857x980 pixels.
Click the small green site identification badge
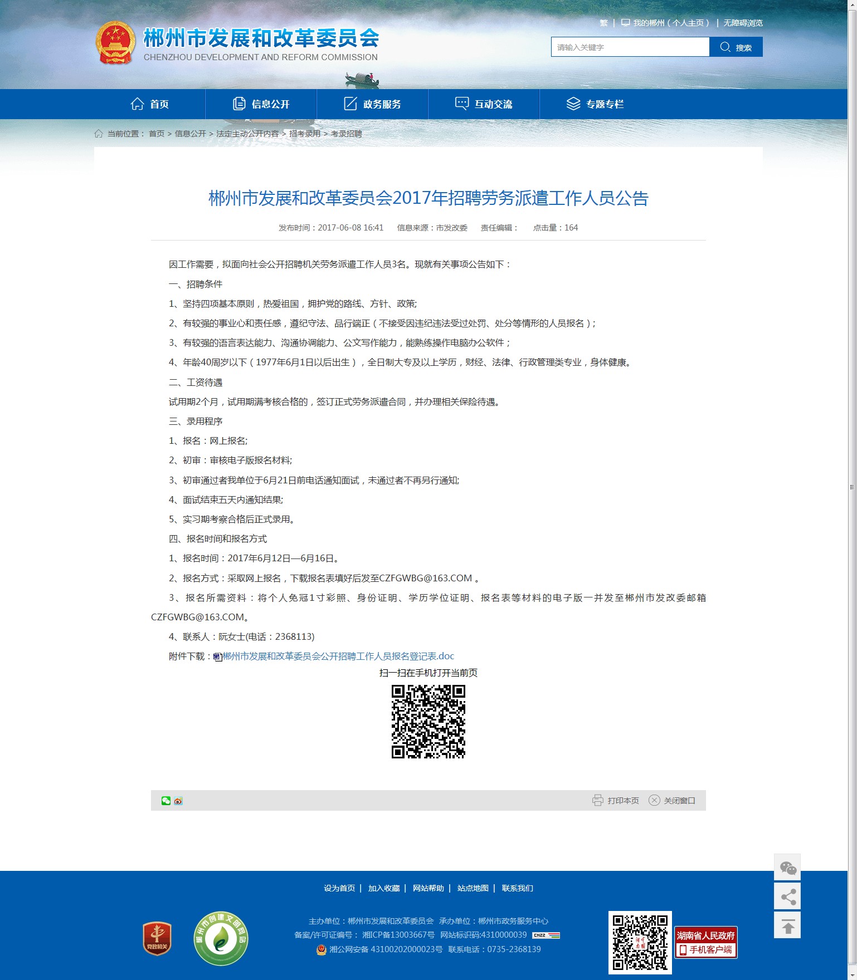coord(546,935)
